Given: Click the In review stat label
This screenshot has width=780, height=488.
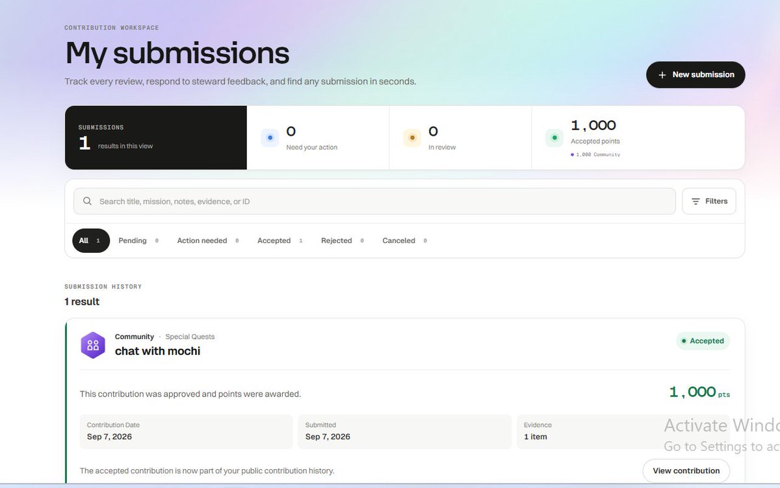Looking at the screenshot, I should pyautogui.click(x=442, y=148).
